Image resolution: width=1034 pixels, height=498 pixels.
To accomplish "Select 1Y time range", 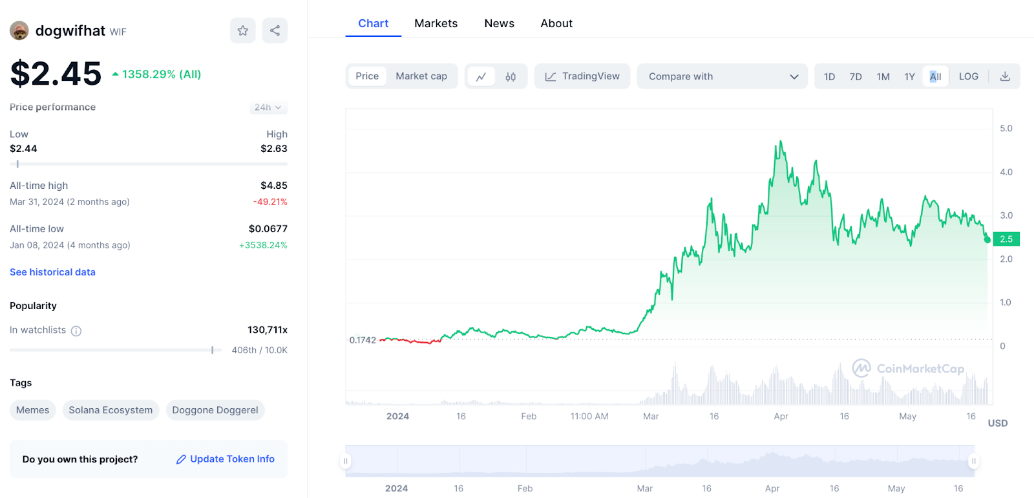I will (909, 76).
